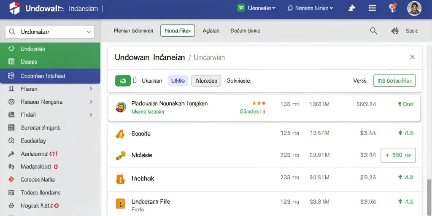Click the green action in Undoolann File row
This screenshot has height=216, width=432.
pos(406,202)
